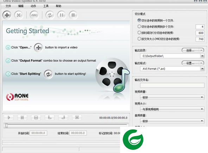Click the ABC rename toolbar button
The width and height of the screenshot is (208, 153).
click(x=34, y=15)
